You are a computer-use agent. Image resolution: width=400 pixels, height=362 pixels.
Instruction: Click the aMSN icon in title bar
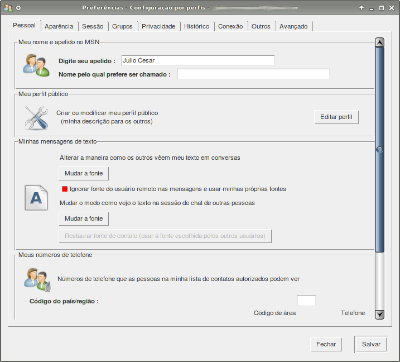point(8,8)
